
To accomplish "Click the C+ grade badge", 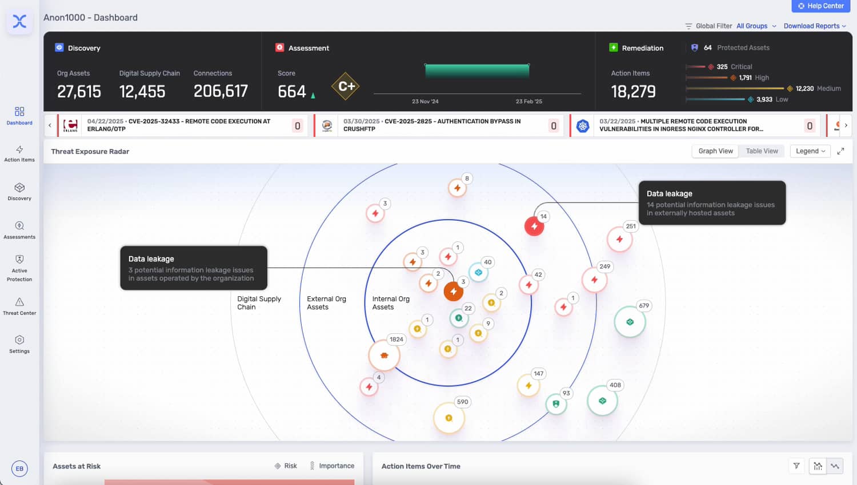I will tap(346, 86).
